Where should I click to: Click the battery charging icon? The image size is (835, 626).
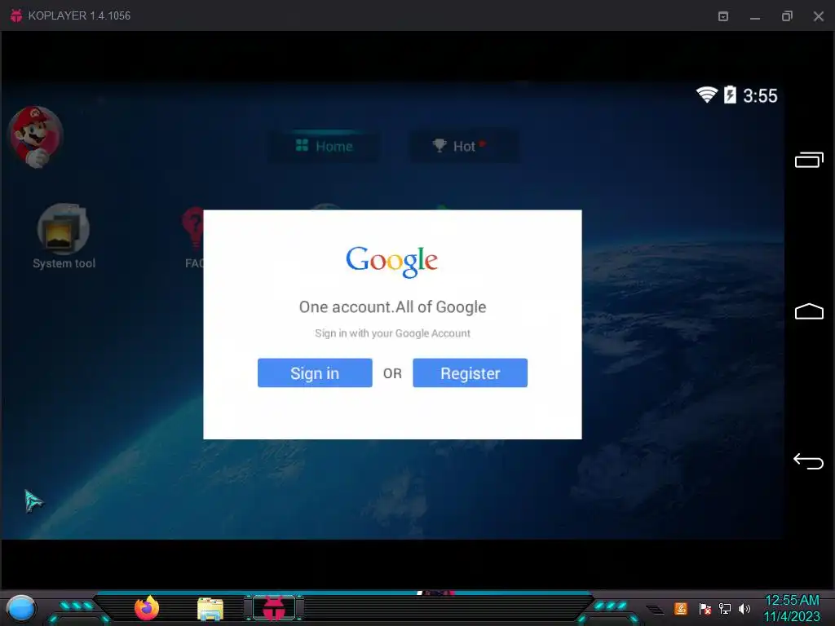[730, 95]
